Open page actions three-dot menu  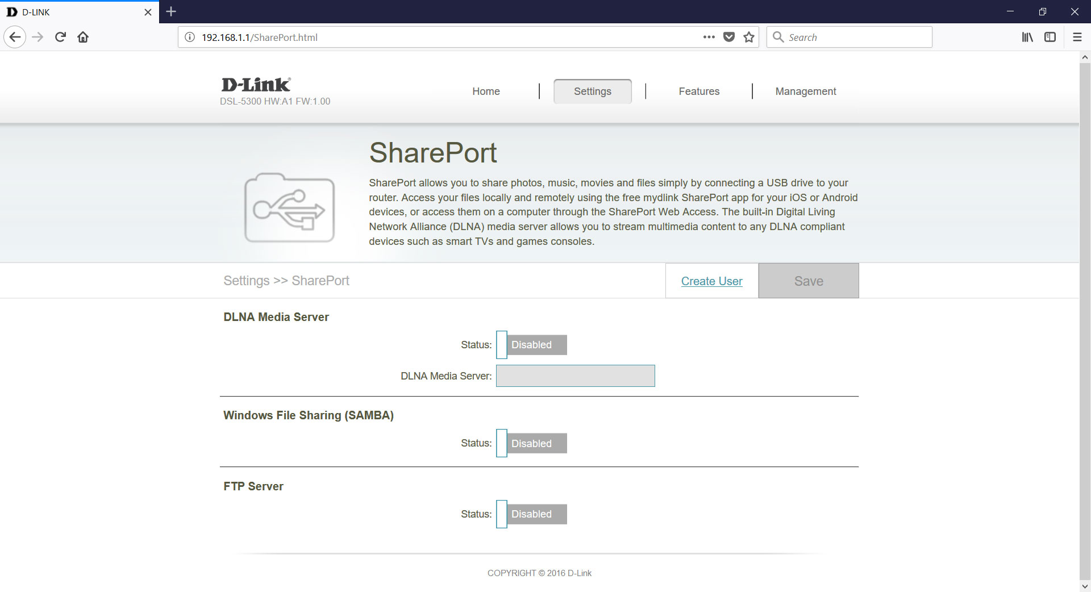tap(709, 37)
